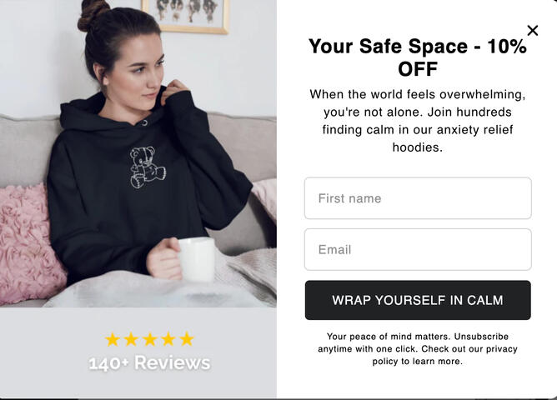Click the pink ruffled pillow in photo
The image size is (557, 400).
[30, 245]
